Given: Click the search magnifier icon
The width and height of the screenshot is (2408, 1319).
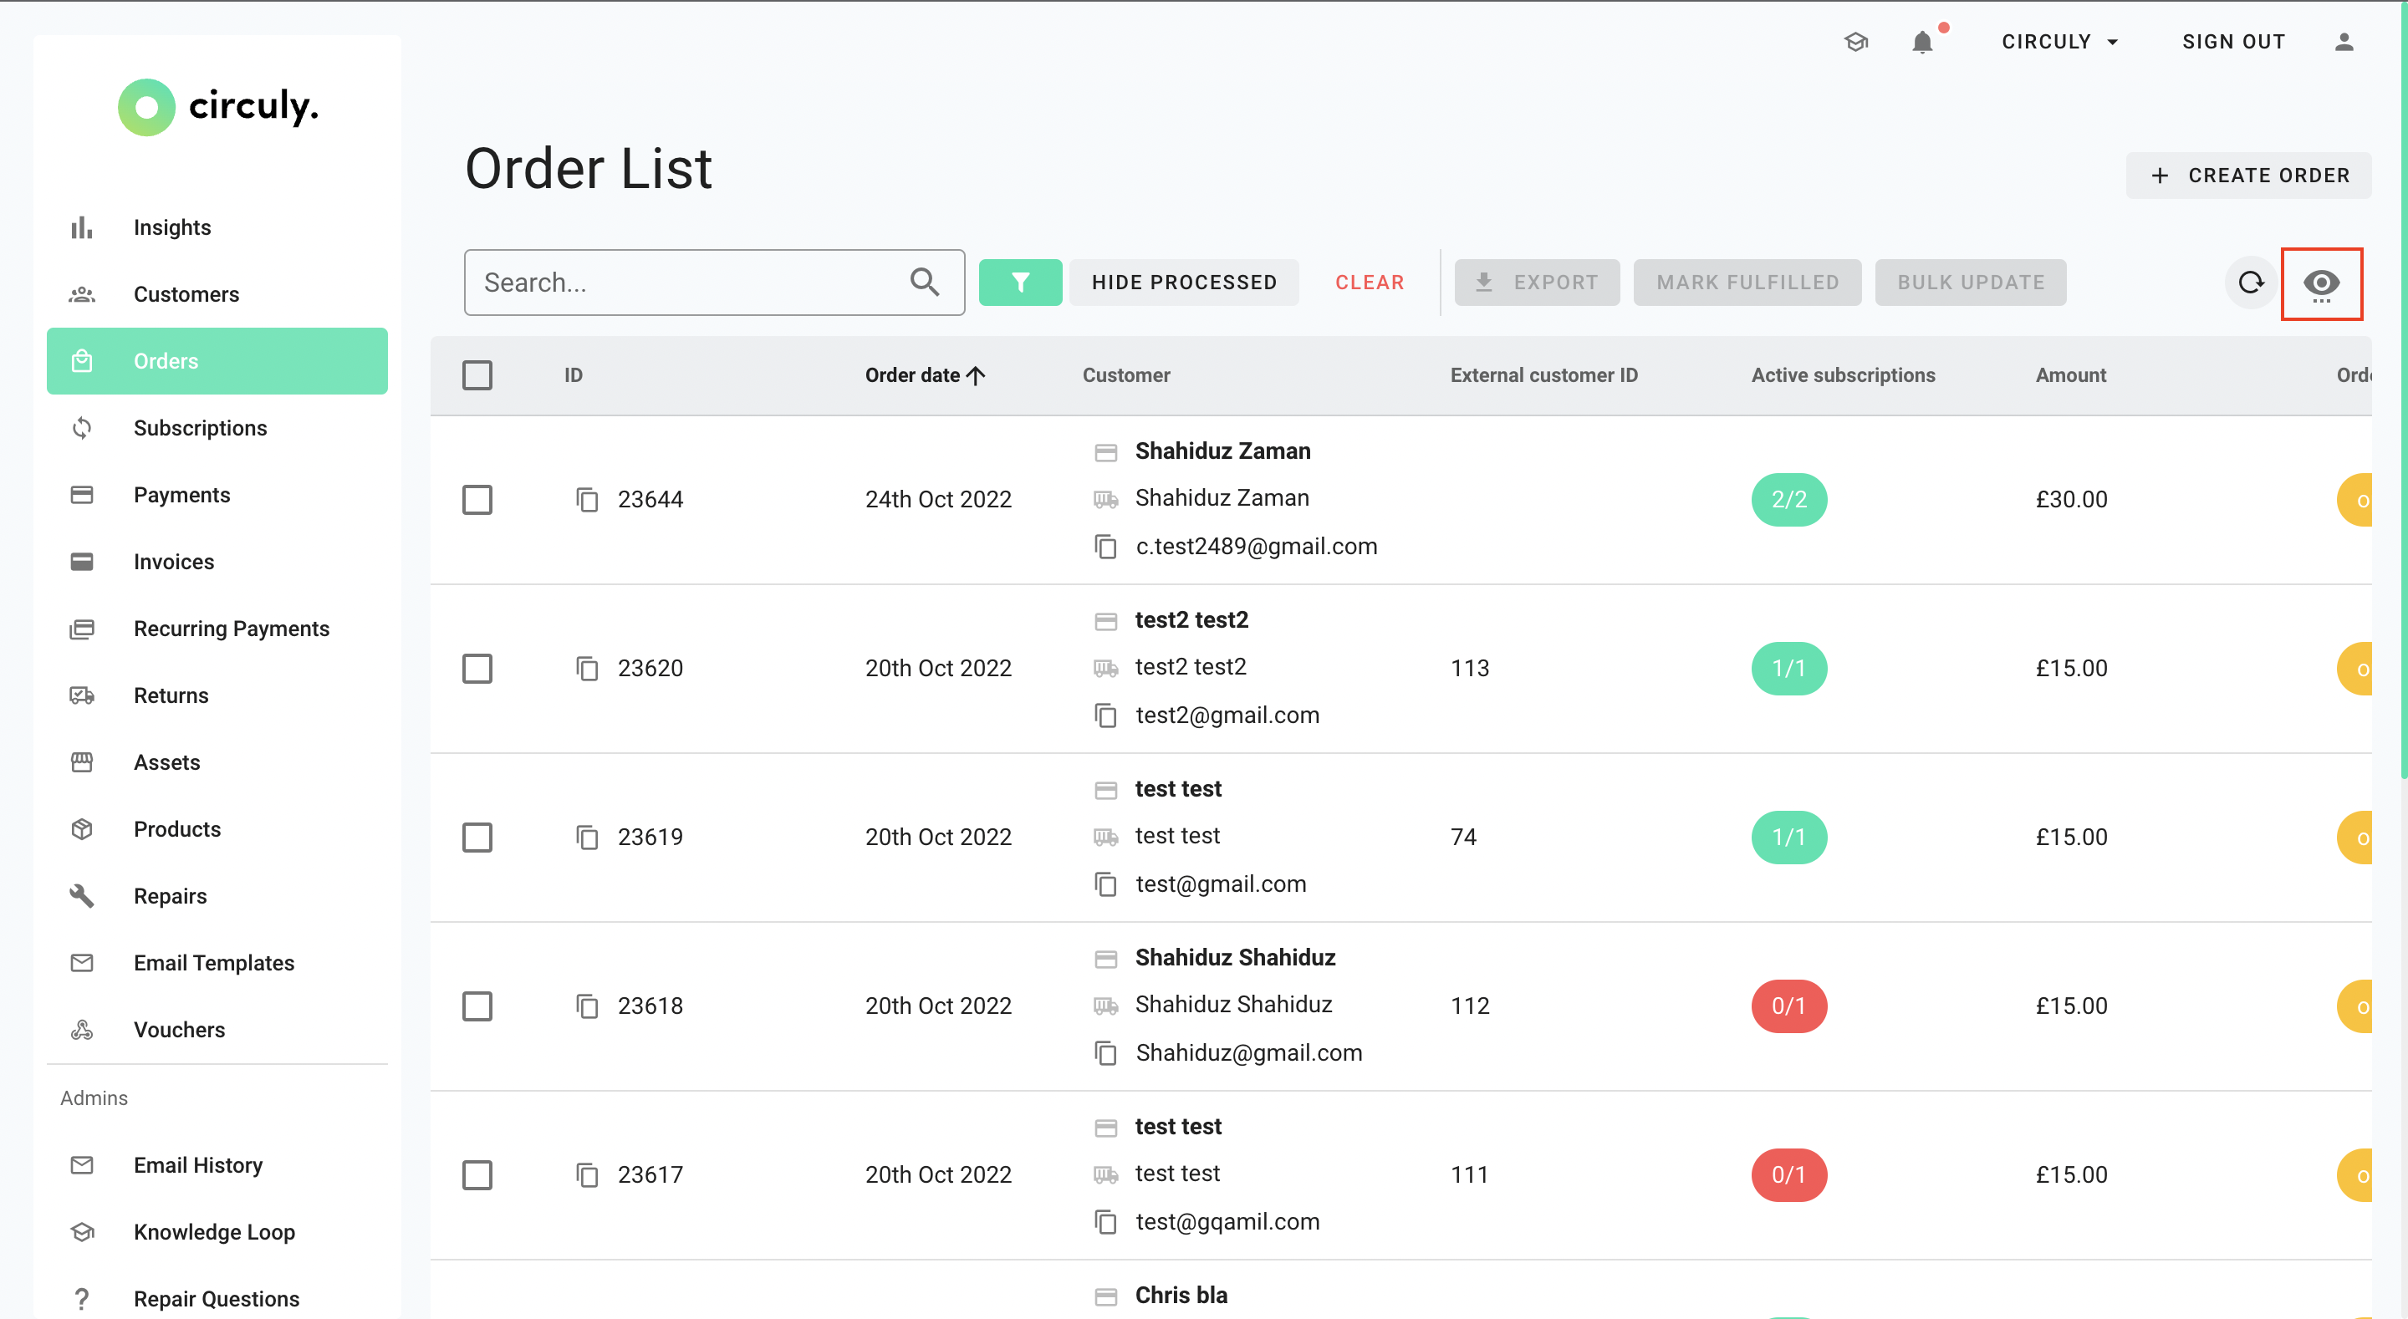Looking at the screenshot, I should pyautogui.click(x=925, y=282).
